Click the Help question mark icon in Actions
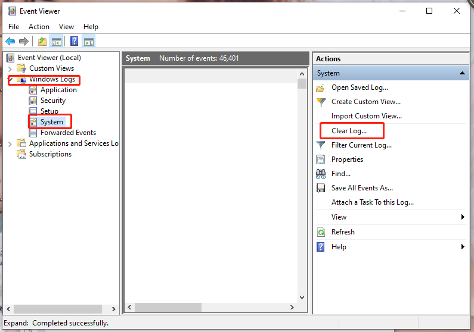 320,247
